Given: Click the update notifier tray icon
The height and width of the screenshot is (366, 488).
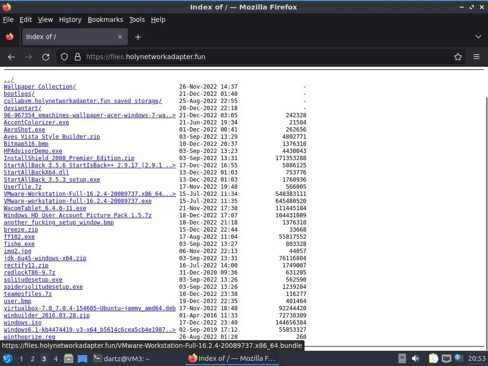Looking at the screenshot, I should click(x=458, y=357).
